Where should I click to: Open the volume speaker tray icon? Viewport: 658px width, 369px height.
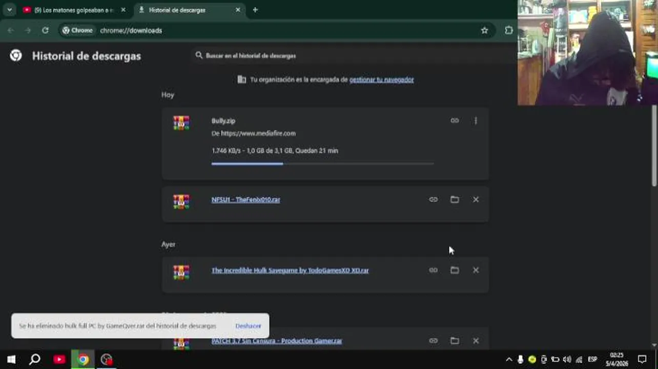[567, 359]
